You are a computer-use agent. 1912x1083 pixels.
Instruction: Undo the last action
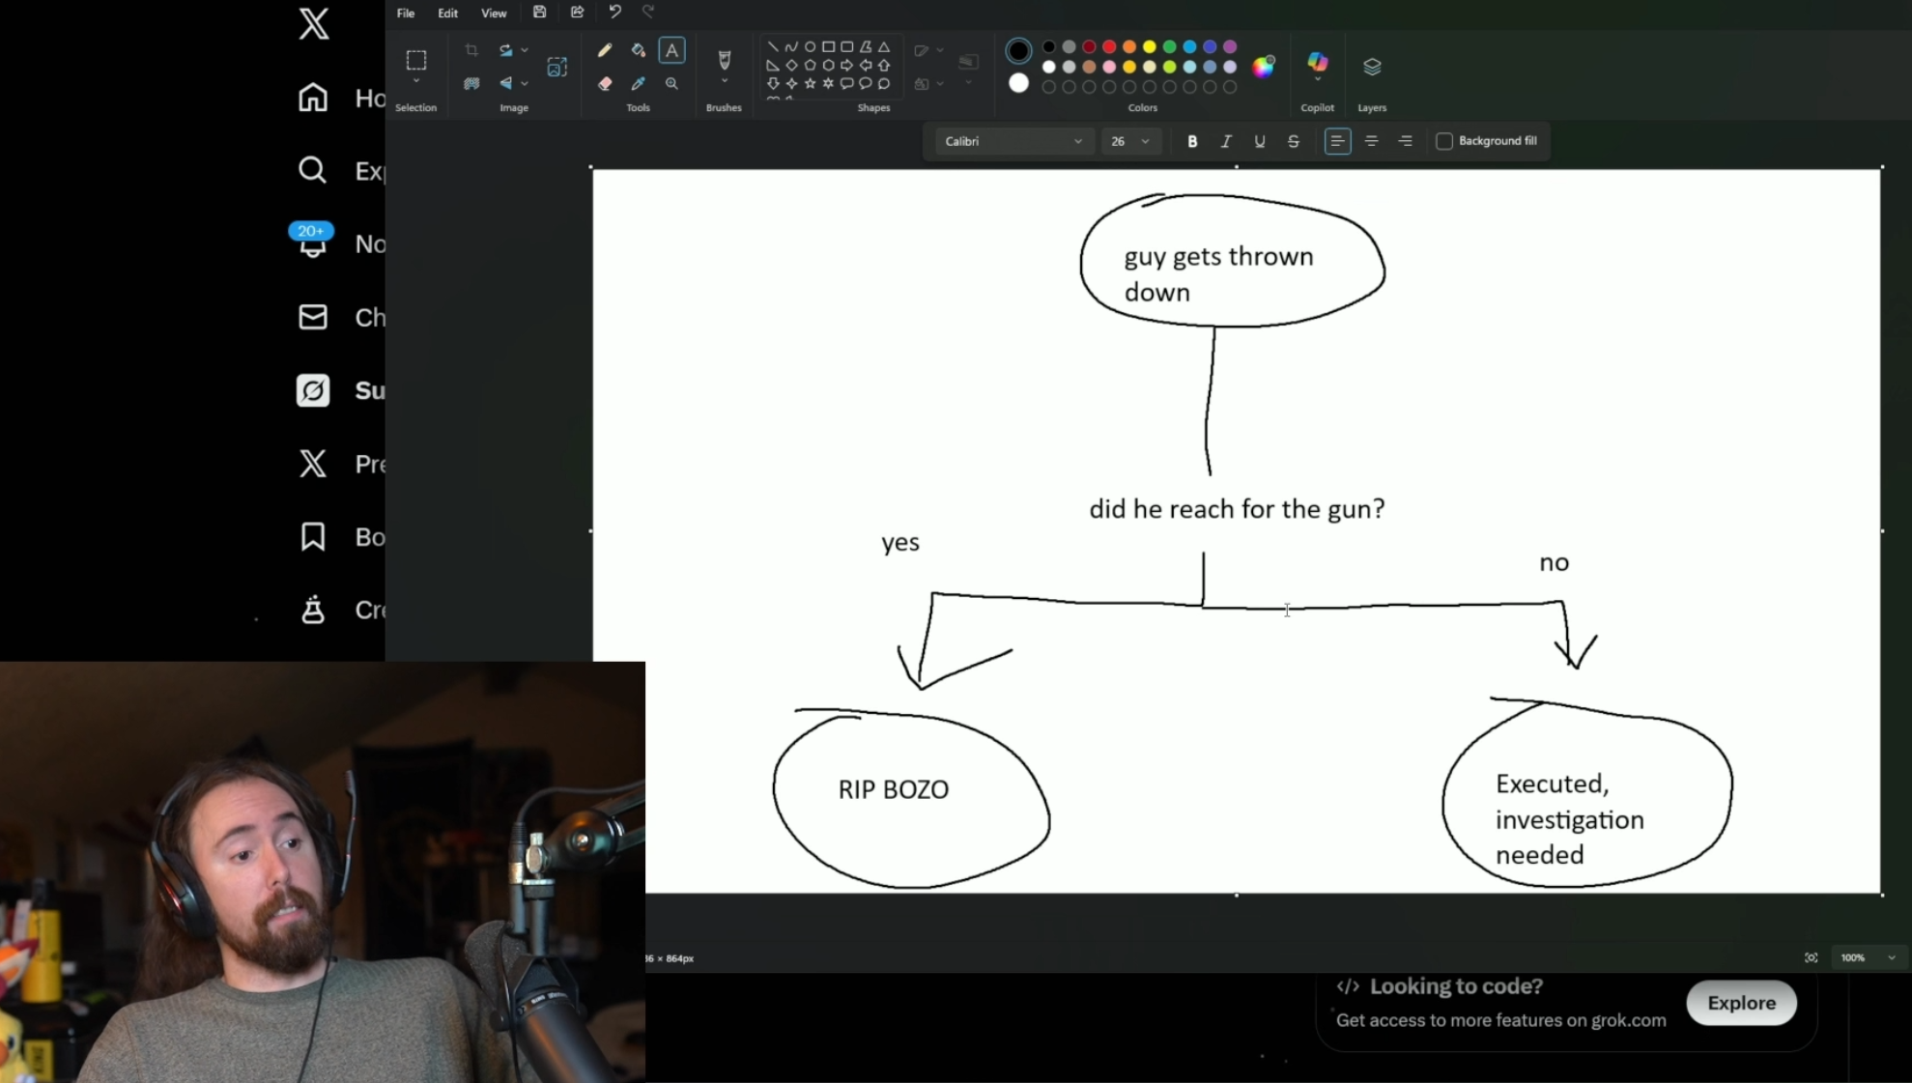[614, 13]
